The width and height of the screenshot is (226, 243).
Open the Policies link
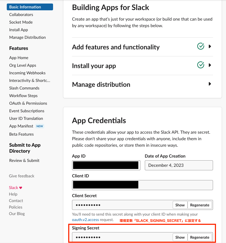pyautogui.click(x=16, y=207)
